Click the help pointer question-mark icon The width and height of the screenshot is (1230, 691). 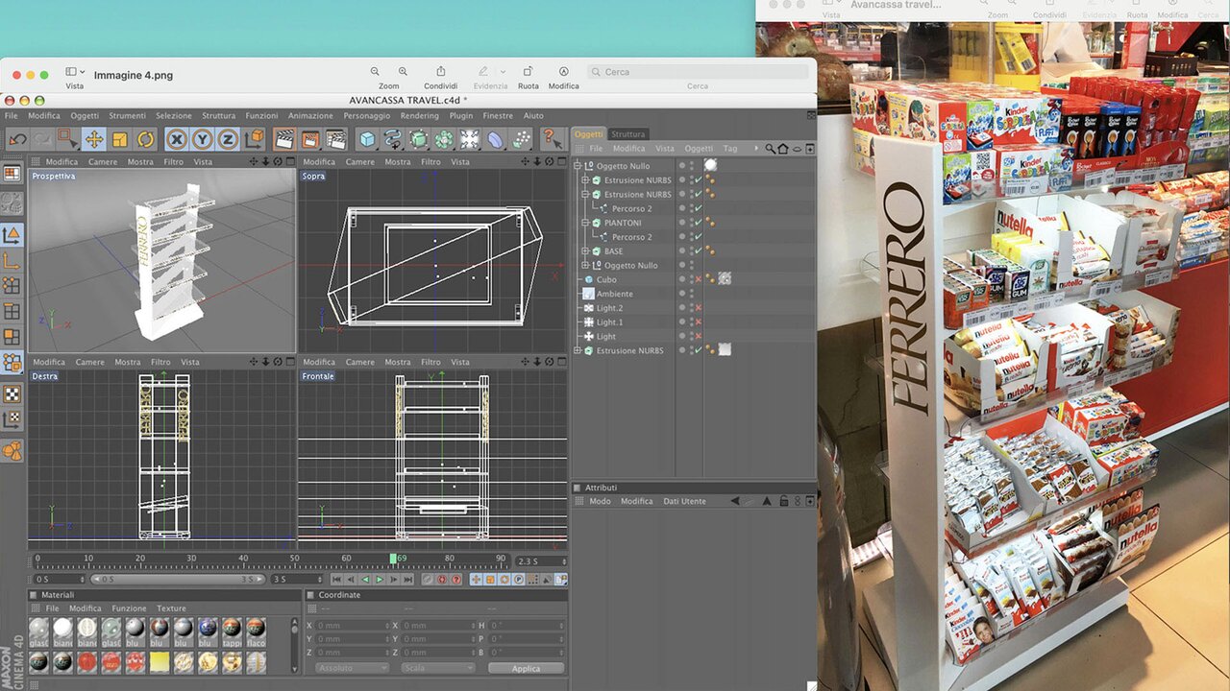pyautogui.click(x=551, y=140)
